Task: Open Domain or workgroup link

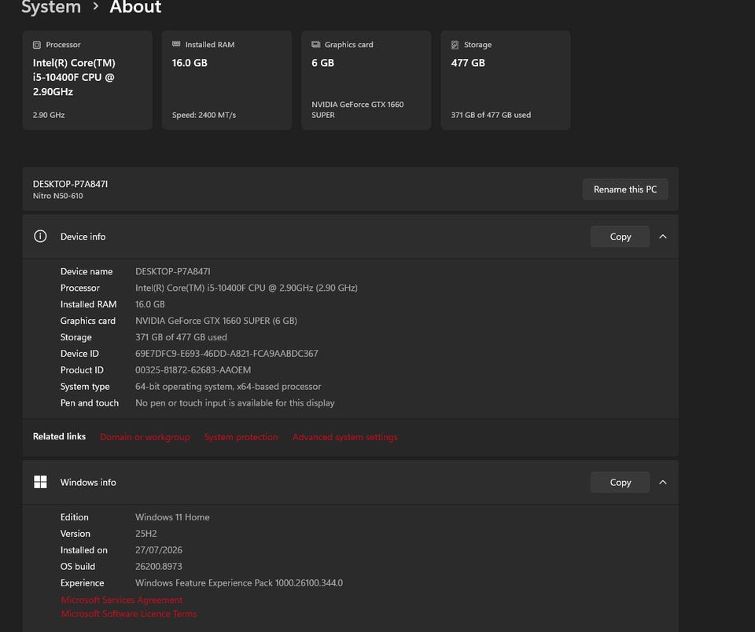Action: pos(145,437)
